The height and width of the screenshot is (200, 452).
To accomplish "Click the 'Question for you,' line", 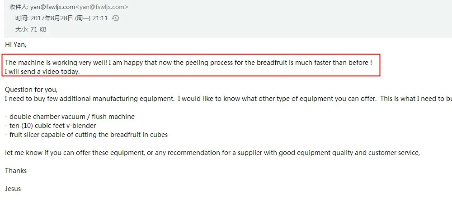I will click(x=31, y=90).
